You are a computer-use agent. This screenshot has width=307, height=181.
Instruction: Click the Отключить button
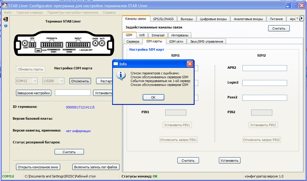tap(80, 81)
